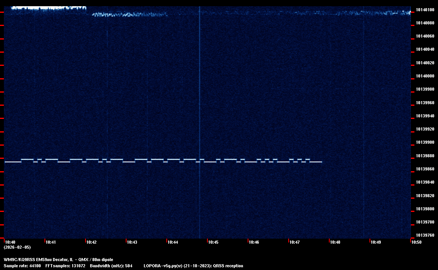438x270 pixels.
Task: Click the date text (2026-02-05)
Action: coord(17,247)
